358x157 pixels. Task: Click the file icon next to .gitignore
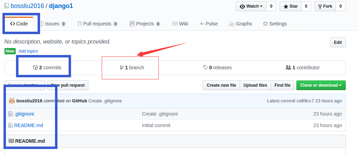10,114
